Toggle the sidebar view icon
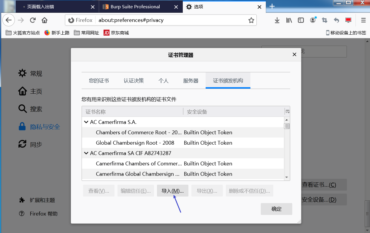Screen dimensions: 370x233 click(x=301, y=20)
